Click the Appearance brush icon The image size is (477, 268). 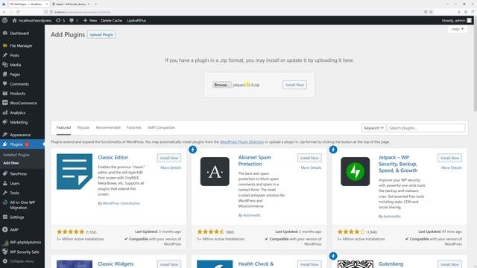click(5, 135)
